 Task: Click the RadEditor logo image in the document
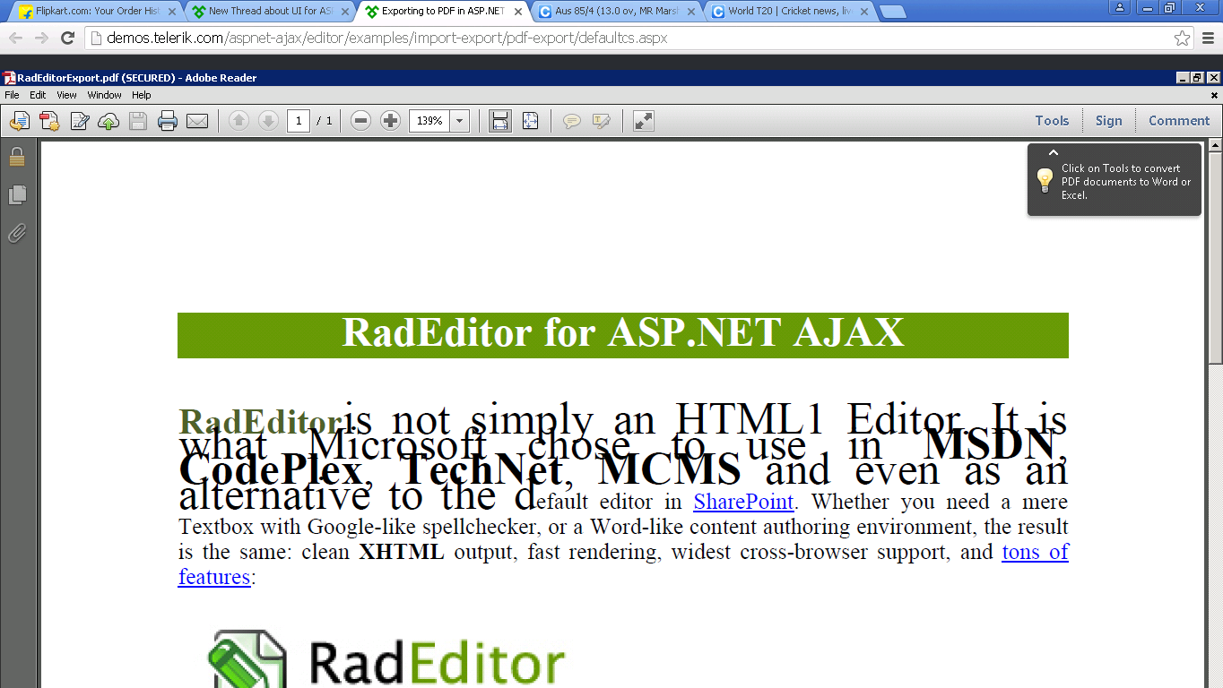coord(388,658)
